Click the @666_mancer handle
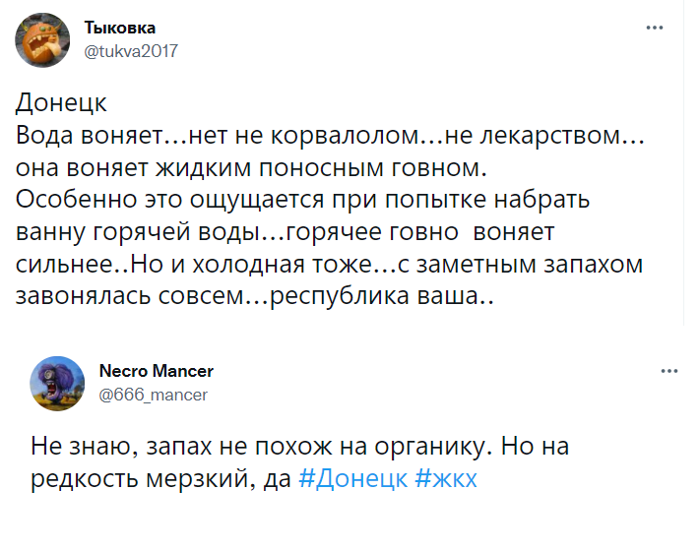 coord(154,395)
